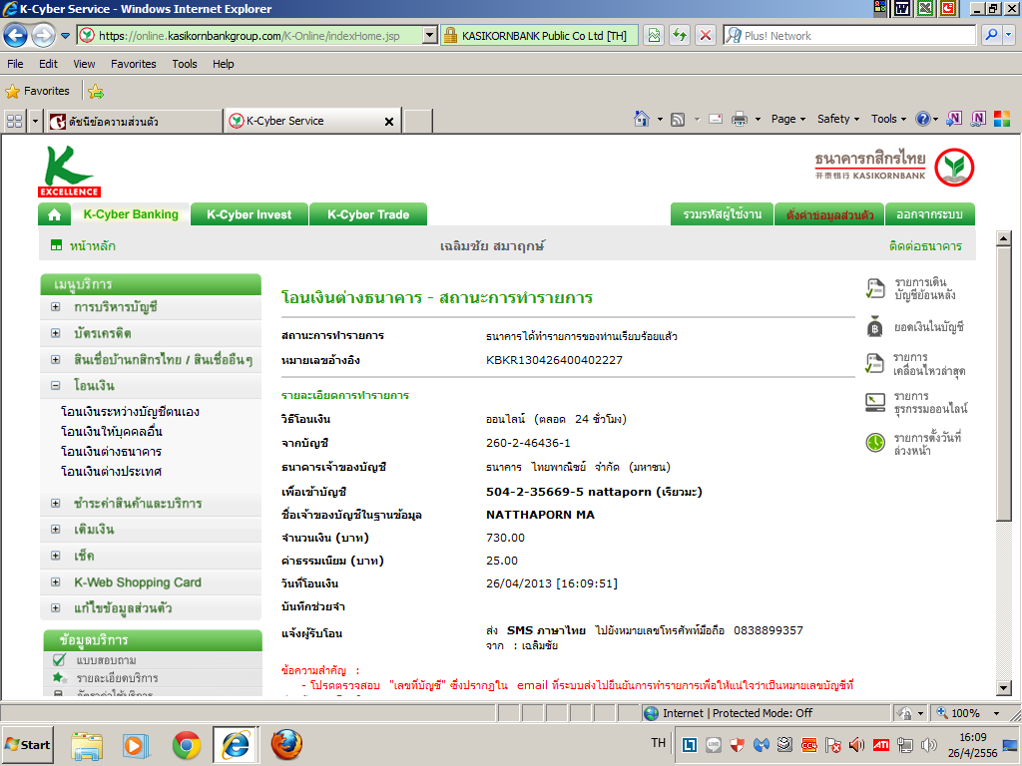
Task: Open Windows Media Player taskbar icon
Action: [x=136, y=744]
